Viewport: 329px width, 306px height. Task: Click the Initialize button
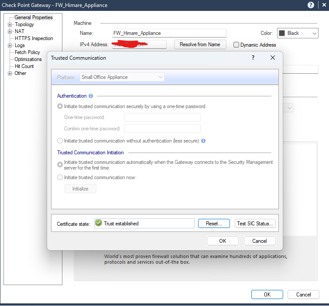[80, 189]
